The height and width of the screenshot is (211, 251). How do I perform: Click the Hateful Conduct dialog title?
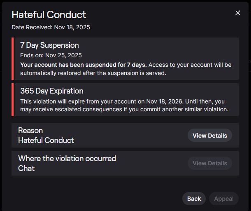pyautogui.click(x=49, y=14)
